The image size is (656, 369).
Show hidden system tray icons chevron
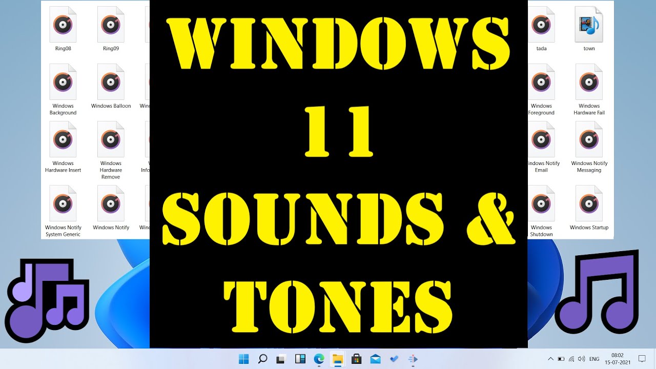[550, 359]
